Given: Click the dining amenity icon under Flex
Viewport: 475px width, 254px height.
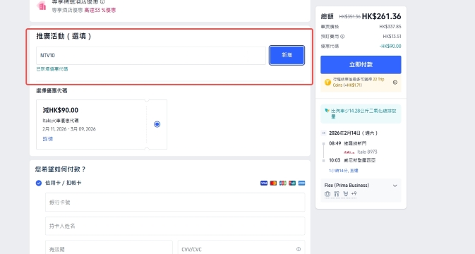Looking at the screenshot, I should click(x=337, y=194).
